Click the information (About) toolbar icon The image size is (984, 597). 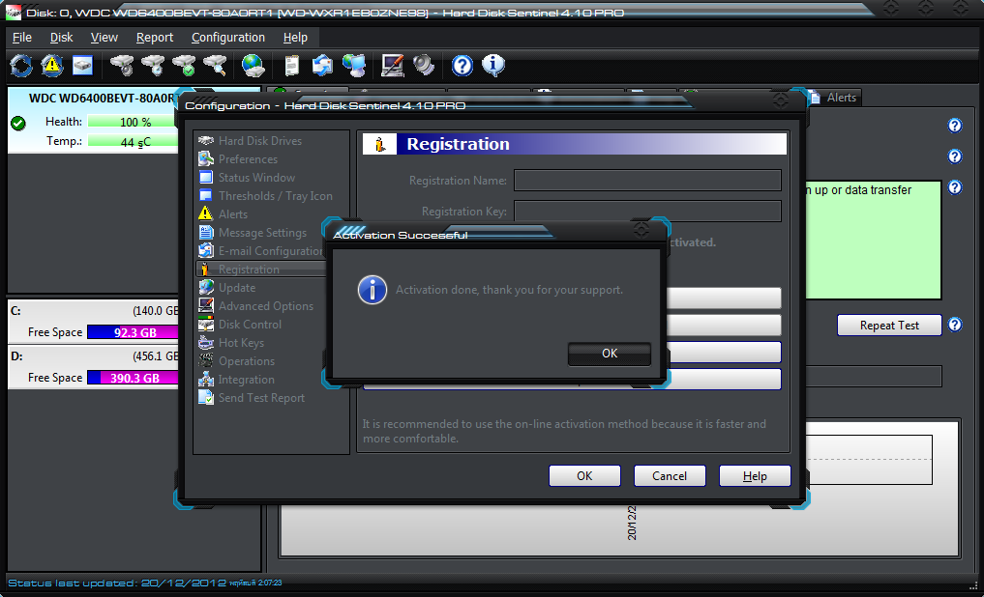(494, 65)
